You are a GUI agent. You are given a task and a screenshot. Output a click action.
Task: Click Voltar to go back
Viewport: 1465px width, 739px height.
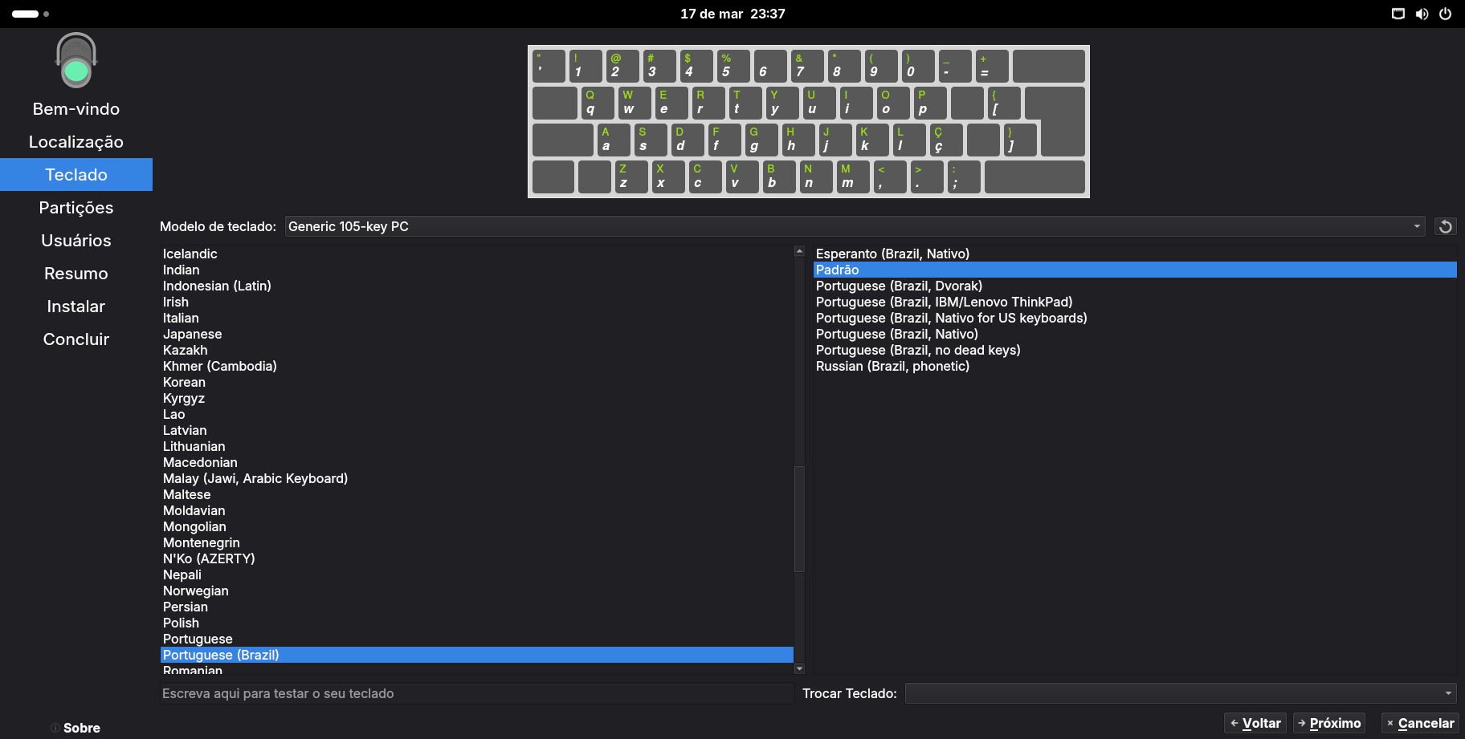pyautogui.click(x=1255, y=723)
